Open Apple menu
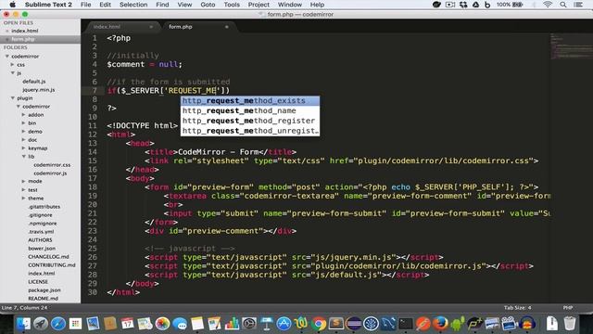 click(12, 5)
